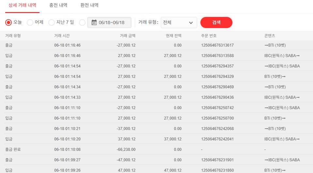The width and height of the screenshot is (313, 173).
Task: Select the 오늘 radio button
Action: [x=9, y=22]
